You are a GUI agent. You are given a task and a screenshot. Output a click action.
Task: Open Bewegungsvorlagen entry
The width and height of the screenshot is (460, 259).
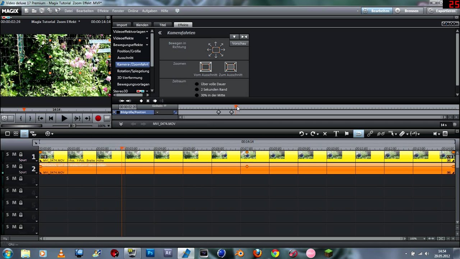click(x=133, y=84)
